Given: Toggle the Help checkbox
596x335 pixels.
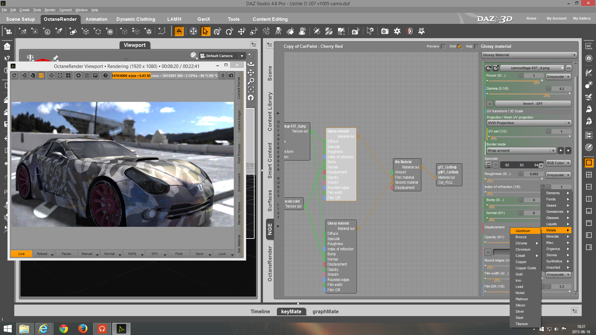Looking at the screenshot, I should tap(476, 47).
